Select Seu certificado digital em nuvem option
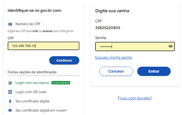Screen dimensions: 182x115 (41, 110)
